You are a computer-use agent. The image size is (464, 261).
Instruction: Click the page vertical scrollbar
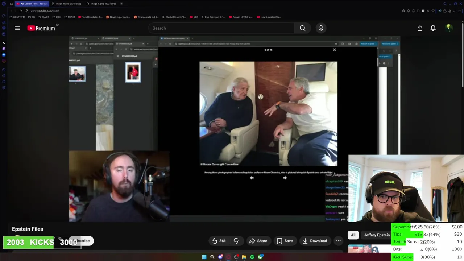(x=463, y=54)
